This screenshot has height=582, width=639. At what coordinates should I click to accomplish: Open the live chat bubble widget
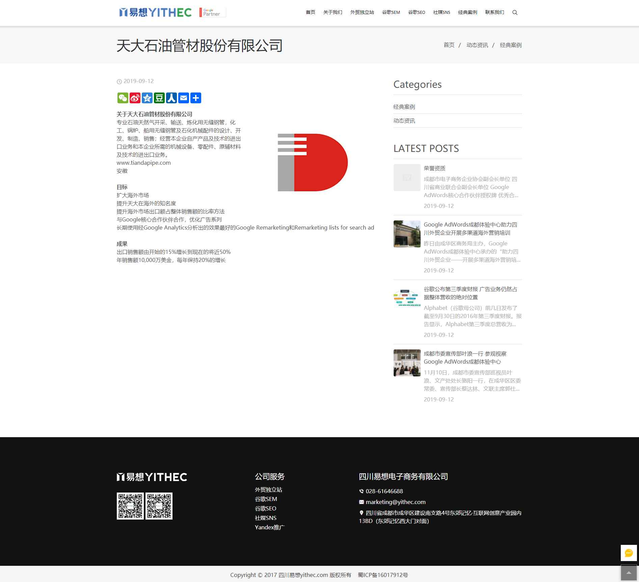[629, 553]
